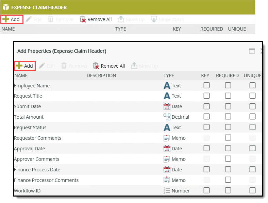Viewport: 268px width, 203px height.
Task: Click Edit in Expense Claim Header toolbar
Action: click(x=34, y=19)
